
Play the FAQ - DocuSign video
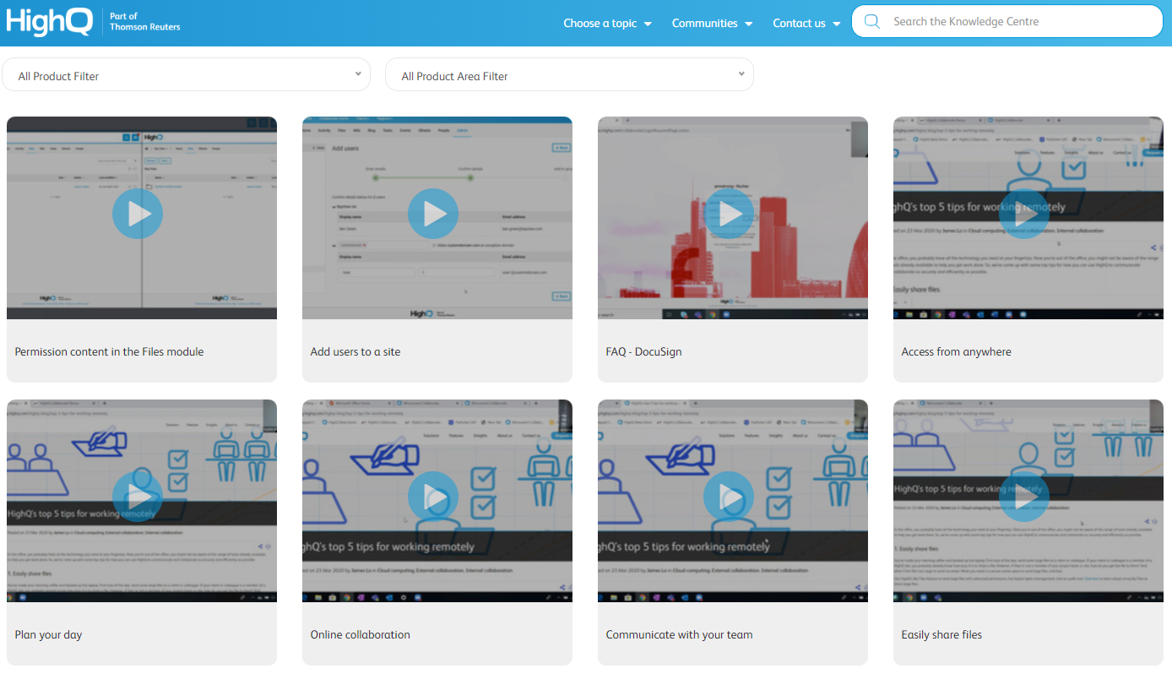(x=729, y=214)
